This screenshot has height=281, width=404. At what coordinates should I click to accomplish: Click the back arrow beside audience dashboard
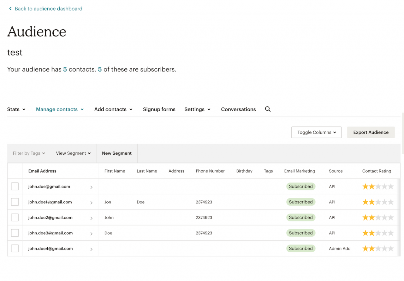coord(10,9)
